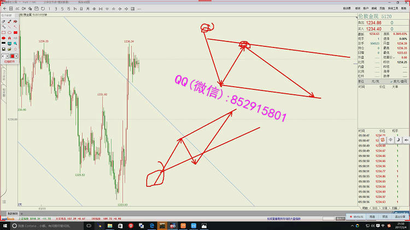Select the eraser tool in drawing palette

(3, 21)
